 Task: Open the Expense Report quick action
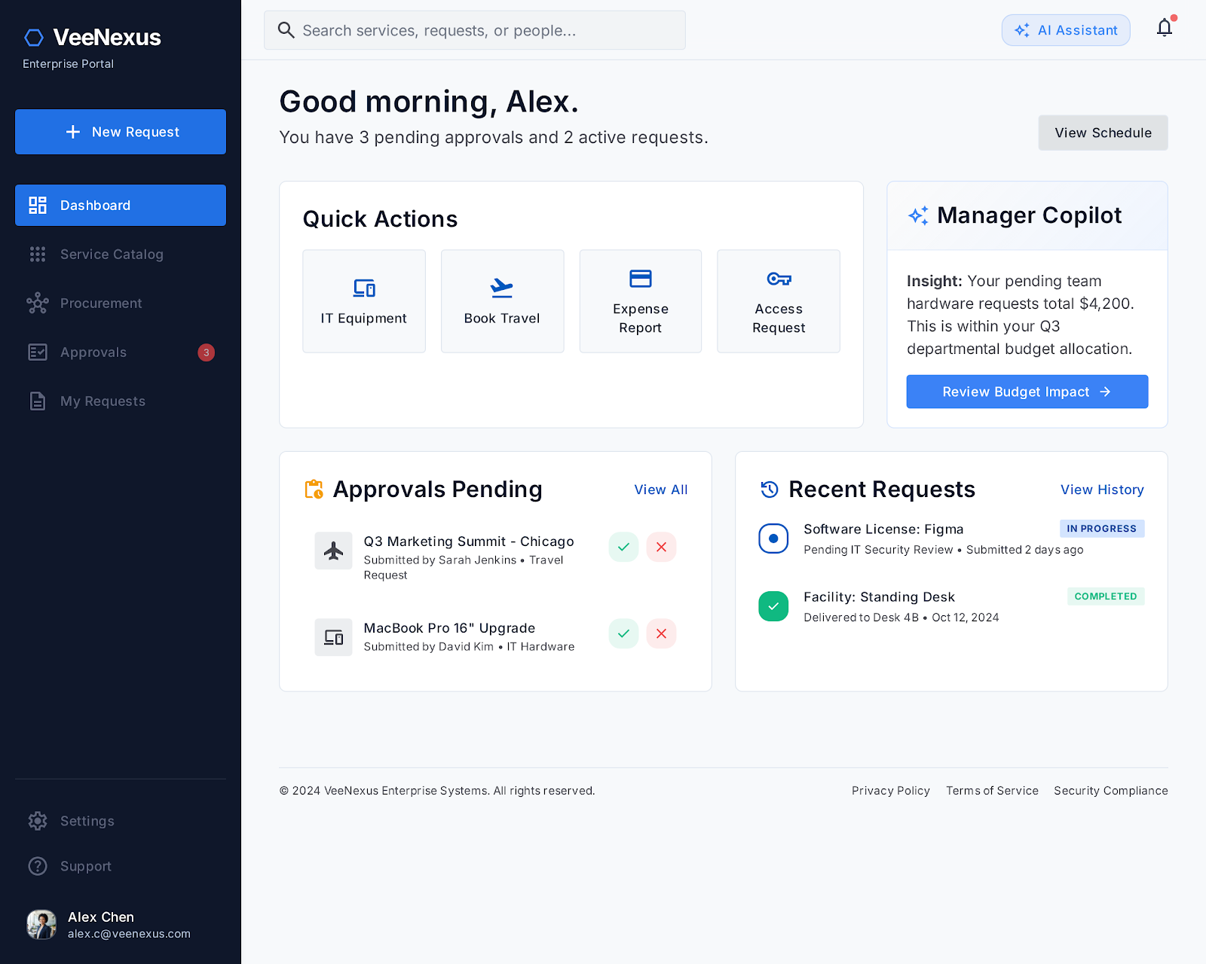click(x=641, y=301)
